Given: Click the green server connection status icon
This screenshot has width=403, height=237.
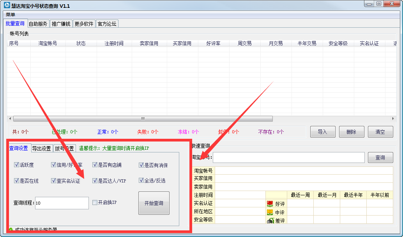Looking at the screenshot, I should [x=11, y=230].
